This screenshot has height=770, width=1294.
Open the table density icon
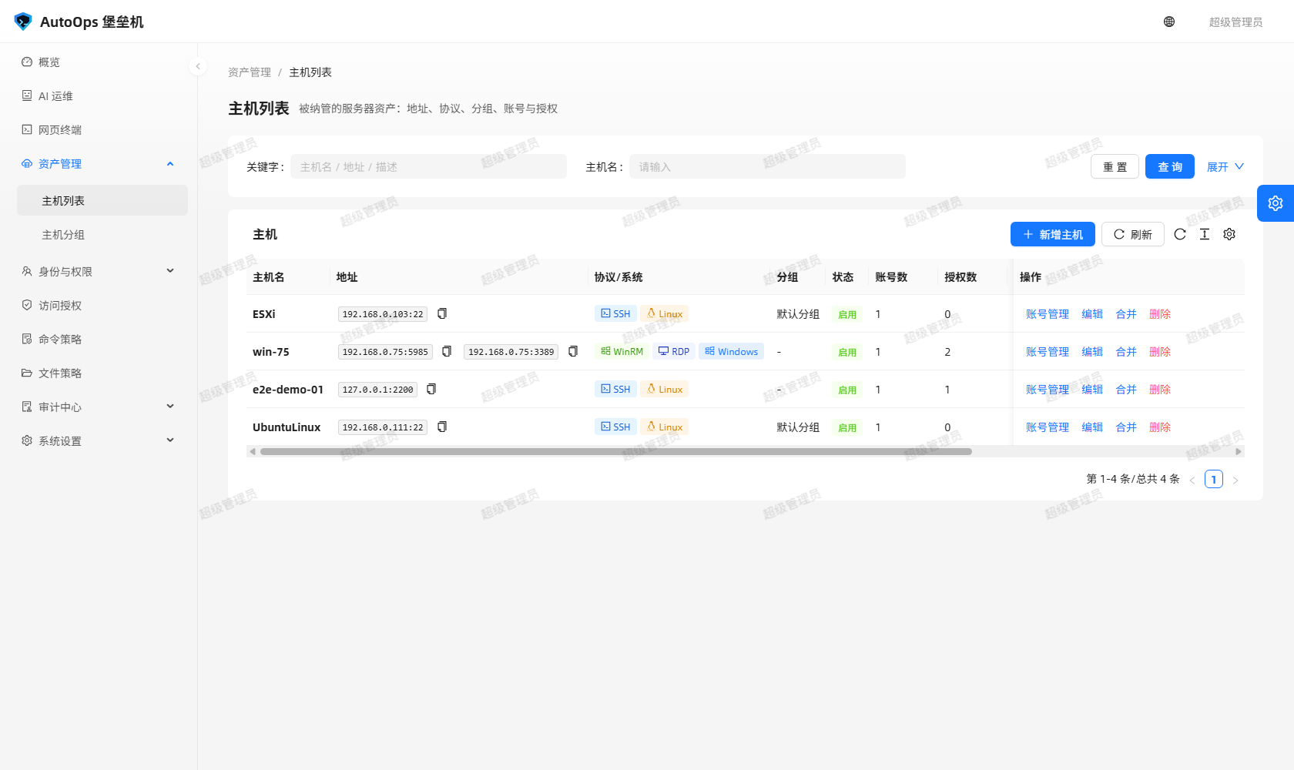click(x=1205, y=234)
